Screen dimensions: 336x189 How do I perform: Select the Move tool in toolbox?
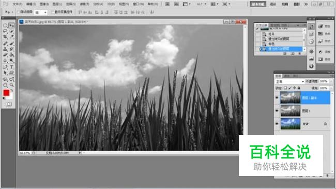(x=11, y=25)
